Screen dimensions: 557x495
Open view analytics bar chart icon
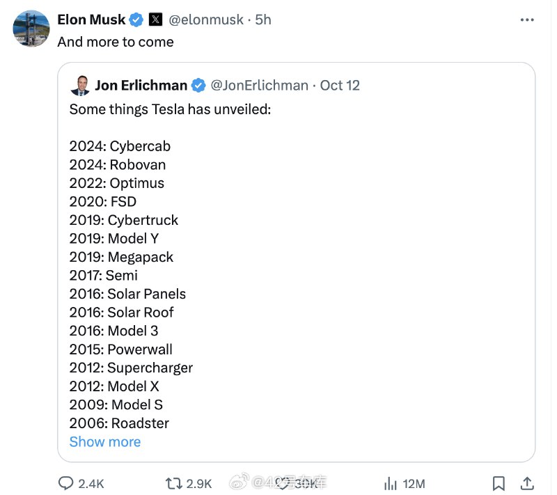390,484
